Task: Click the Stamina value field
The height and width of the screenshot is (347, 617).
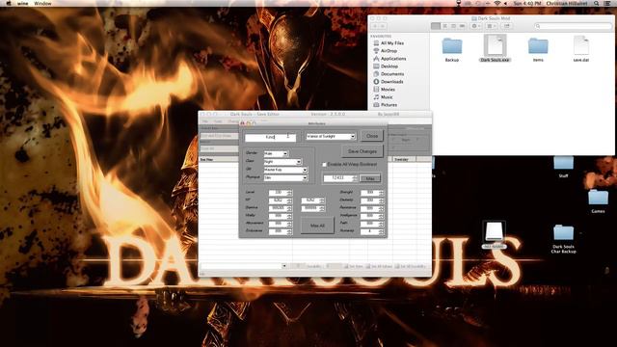Action: (281, 208)
